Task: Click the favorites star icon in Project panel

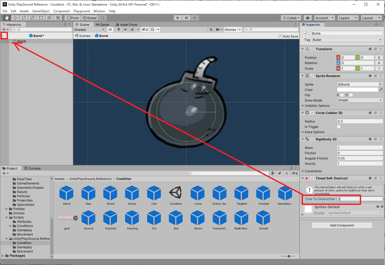Action: point(287,173)
